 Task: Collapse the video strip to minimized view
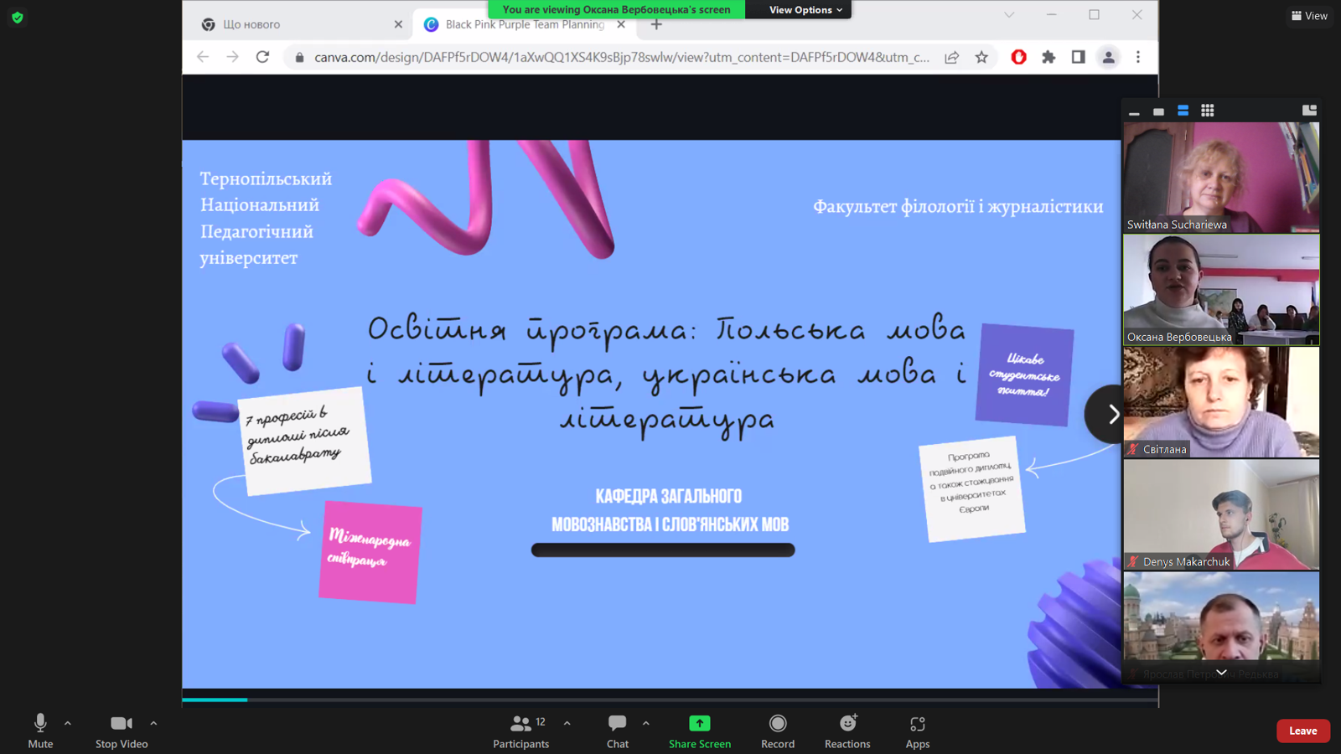point(1134,110)
